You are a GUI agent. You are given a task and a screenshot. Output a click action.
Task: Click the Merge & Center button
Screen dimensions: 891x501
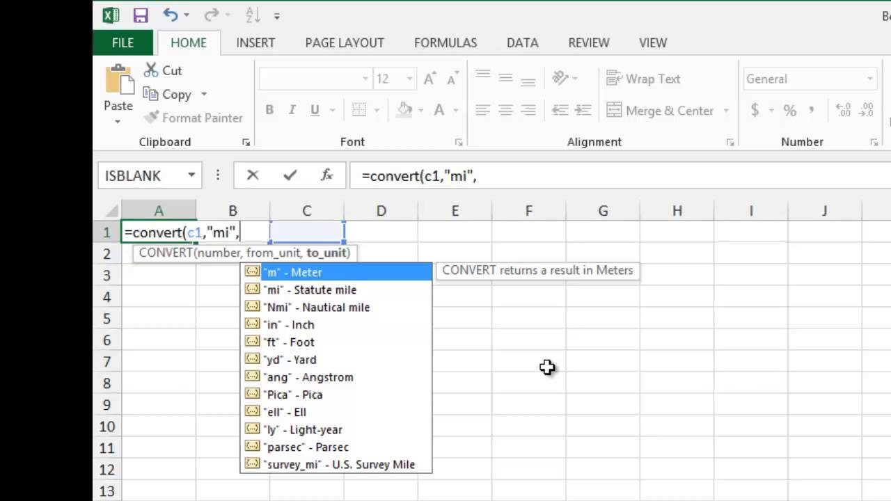point(660,111)
